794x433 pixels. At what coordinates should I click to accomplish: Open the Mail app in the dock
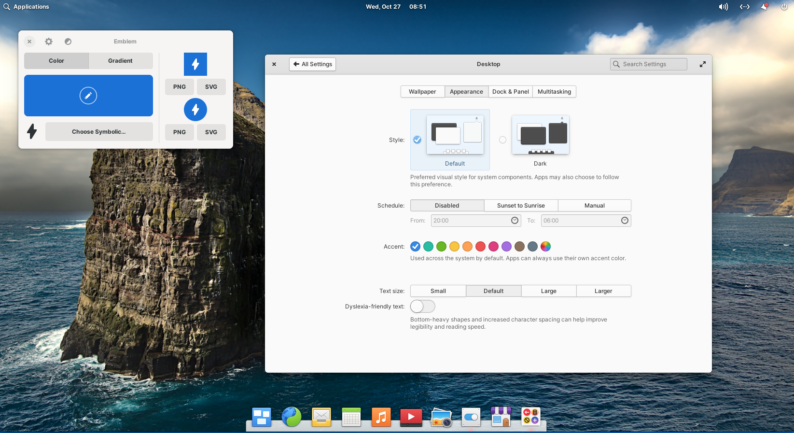click(321, 417)
